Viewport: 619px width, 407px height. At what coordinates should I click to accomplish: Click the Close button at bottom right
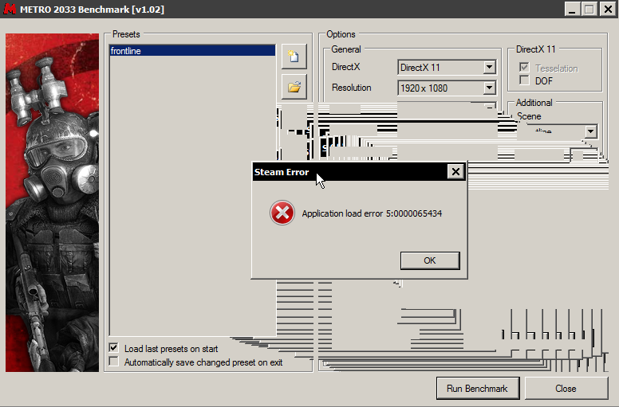pos(566,389)
